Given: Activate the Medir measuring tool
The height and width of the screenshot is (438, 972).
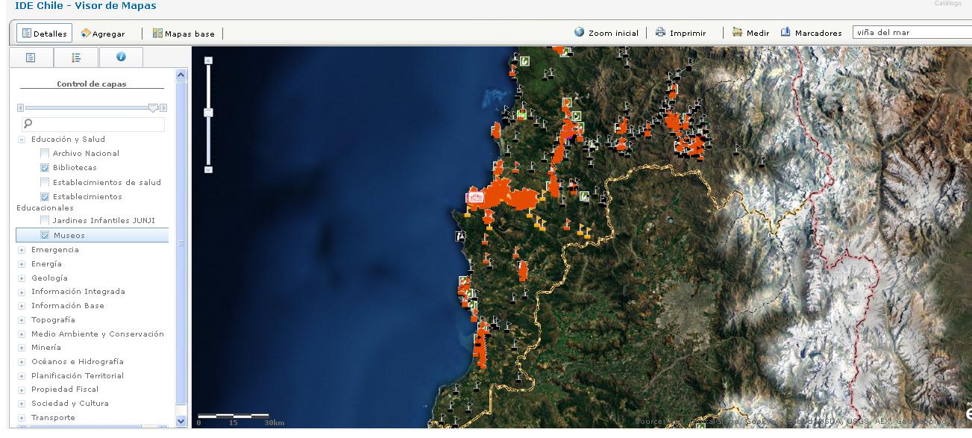Looking at the screenshot, I should coord(749,33).
